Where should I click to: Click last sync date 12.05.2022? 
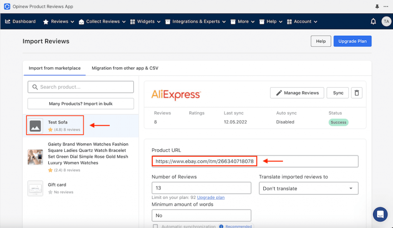pos(235,122)
